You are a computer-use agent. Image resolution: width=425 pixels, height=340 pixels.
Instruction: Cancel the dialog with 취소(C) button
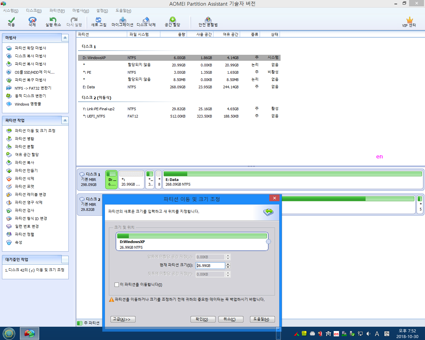pos(231,319)
